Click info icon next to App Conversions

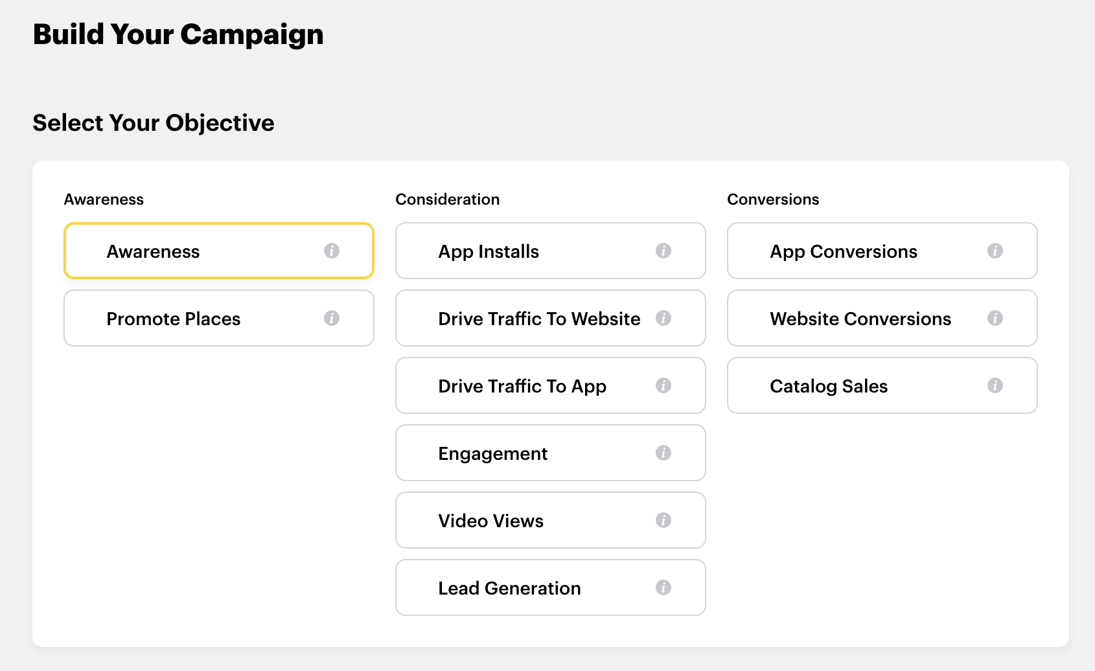995,251
